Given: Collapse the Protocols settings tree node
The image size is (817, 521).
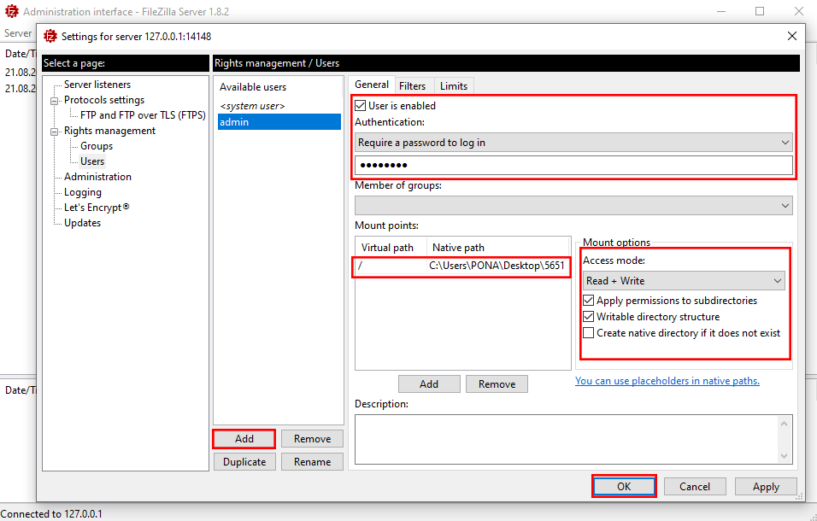Looking at the screenshot, I should [54, 101].
